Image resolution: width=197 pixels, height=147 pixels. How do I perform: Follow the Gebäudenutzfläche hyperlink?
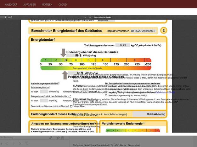tap(165, 92)
